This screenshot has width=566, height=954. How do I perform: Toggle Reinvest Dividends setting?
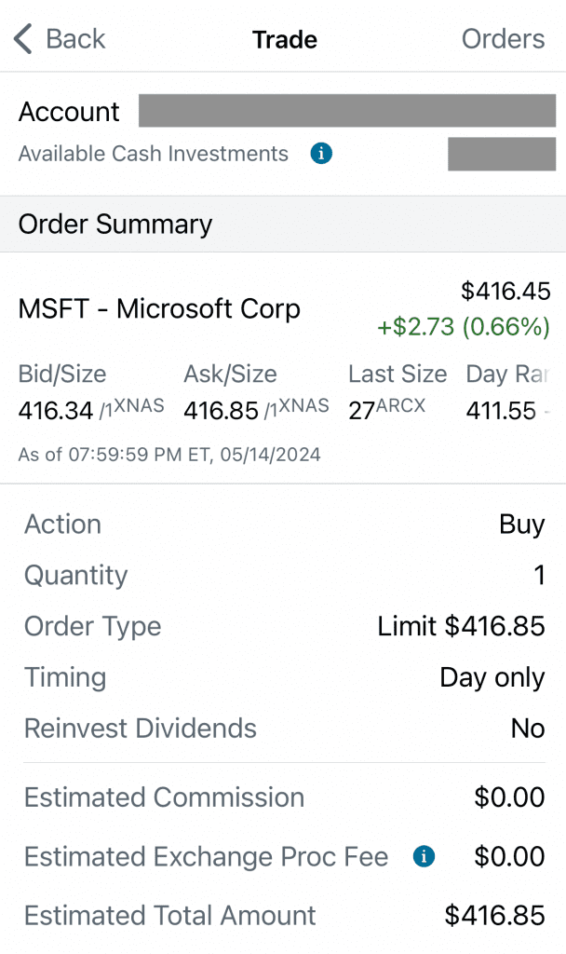(528, 728)
